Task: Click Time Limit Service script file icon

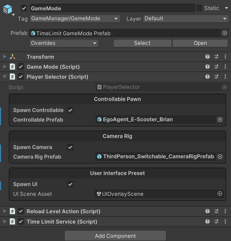Action: [x=12, y=221]
